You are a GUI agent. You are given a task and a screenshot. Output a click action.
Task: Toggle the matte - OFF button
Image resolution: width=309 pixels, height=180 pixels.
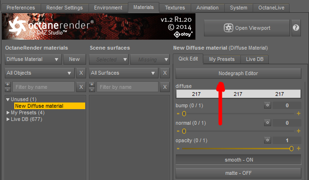pos(238,173)
